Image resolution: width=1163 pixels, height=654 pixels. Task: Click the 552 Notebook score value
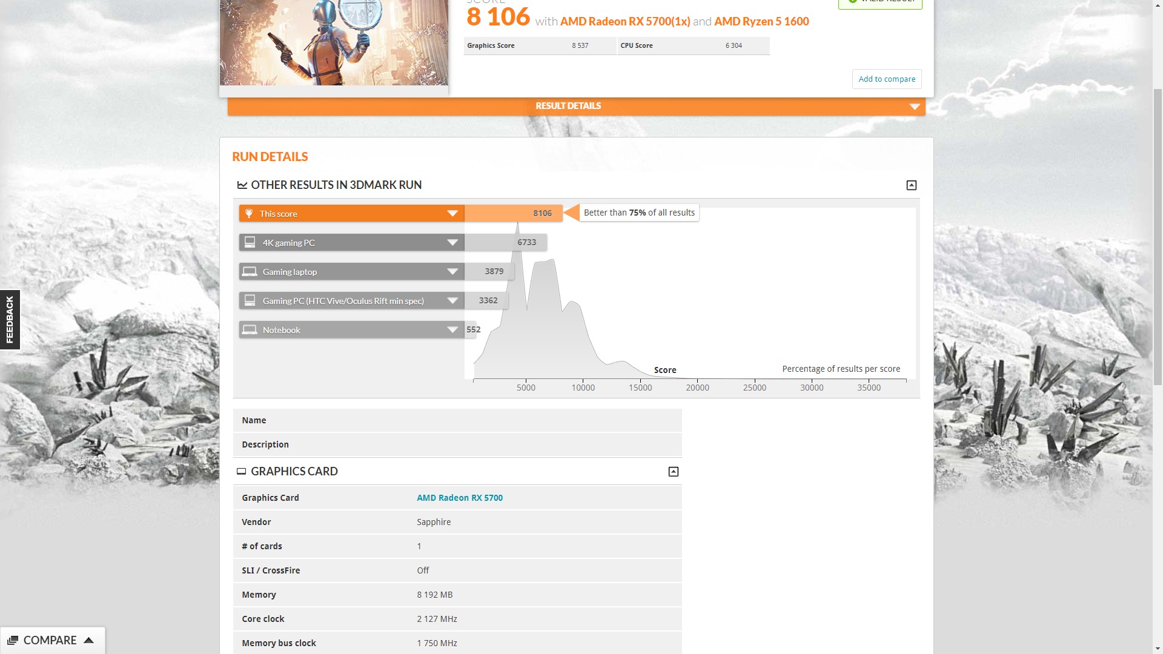pyautogui.click(x=474, y=329)
